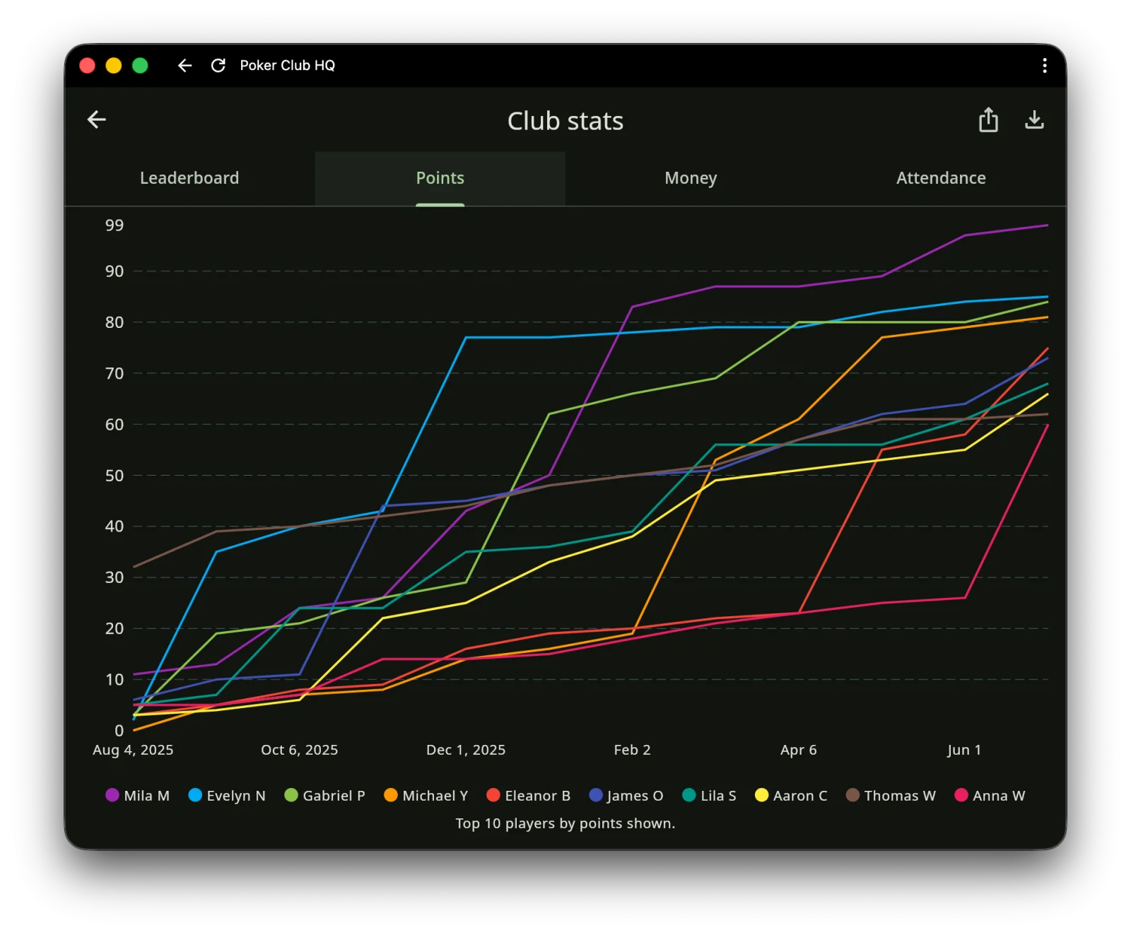Viewport: 1131px width, 935px height.
Task: Open the Money tab
Action: [x=691, y=178]
